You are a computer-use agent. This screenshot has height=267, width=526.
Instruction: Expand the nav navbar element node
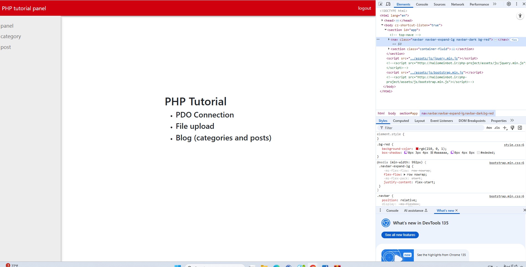[x=389, y=39]
